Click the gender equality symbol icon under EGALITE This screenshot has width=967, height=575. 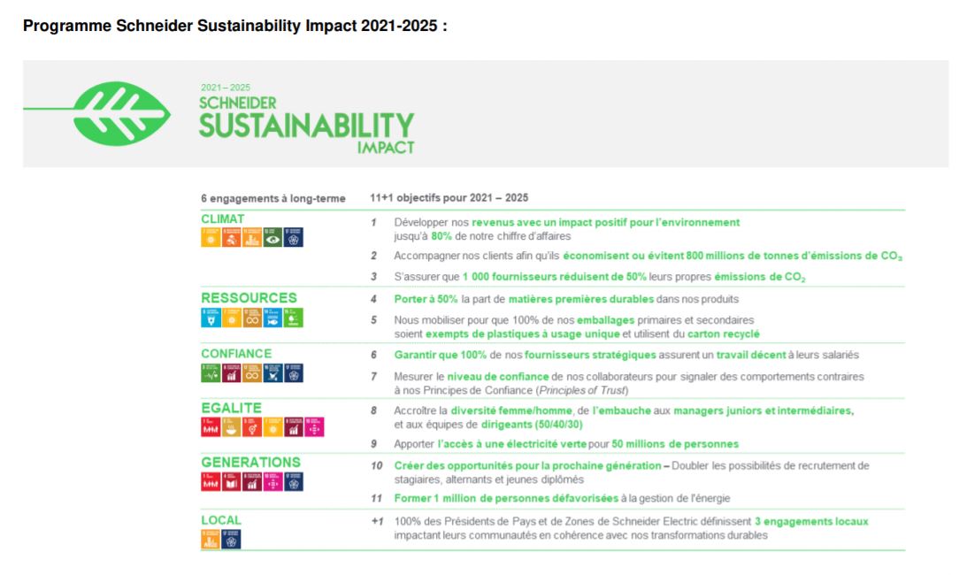[252, 427]
